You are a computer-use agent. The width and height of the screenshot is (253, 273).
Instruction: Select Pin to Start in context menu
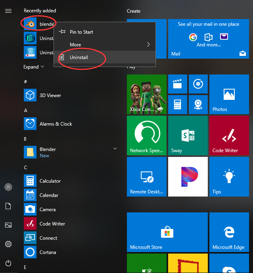pyautogui.click(x=105, y=32)
